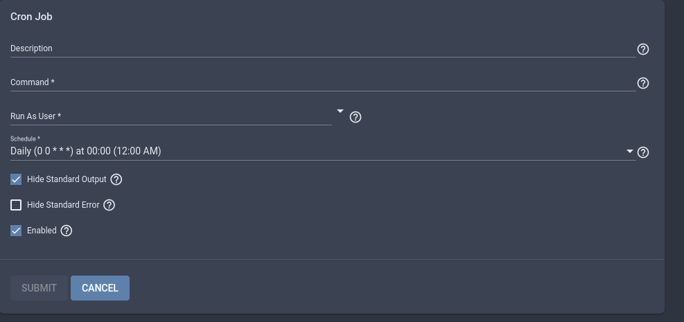Show help for the Command field
This screenshot has height=322, width=684.
click(643, 83)
